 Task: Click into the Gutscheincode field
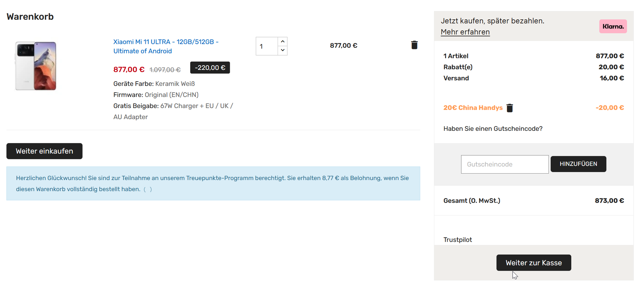[x=505, y=164]
